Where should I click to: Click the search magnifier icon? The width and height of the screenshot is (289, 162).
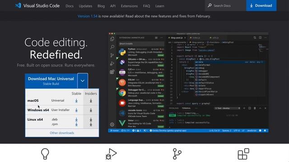coord(210,5)
